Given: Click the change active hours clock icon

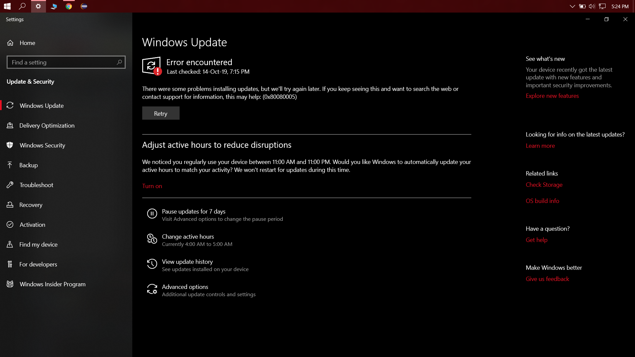Looking at the screenshot, I should (x=152, y=239).
